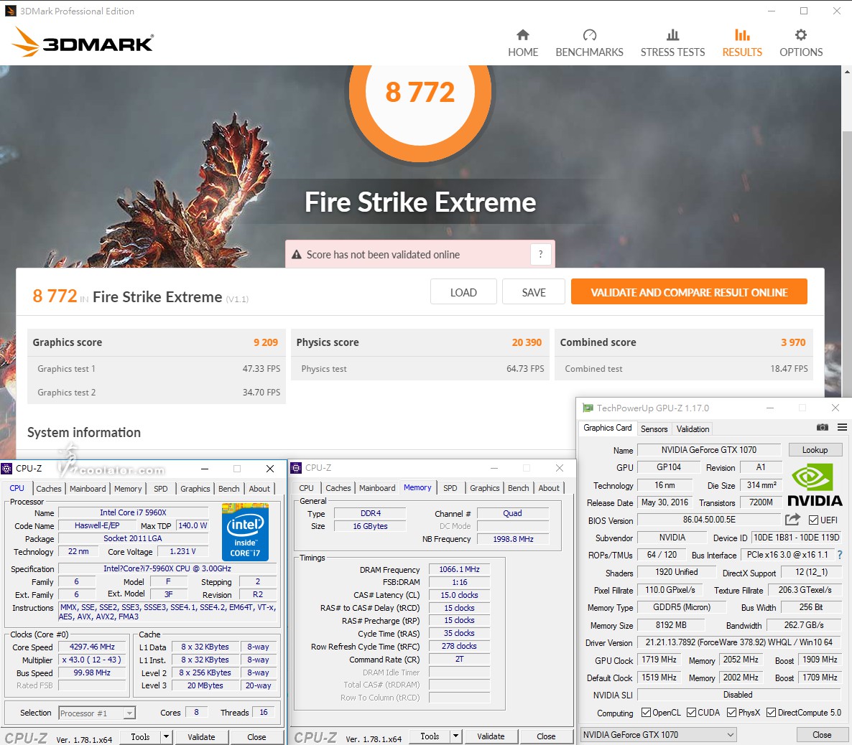The width and height of the screenshot is (852, 745).
Task: Click the question mark on validation warning
Action: [x=540, y=254]
